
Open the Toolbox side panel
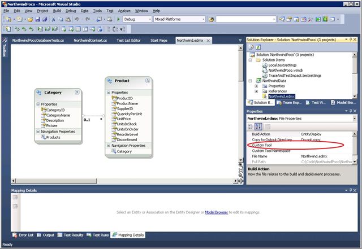(x=5, y=47)
